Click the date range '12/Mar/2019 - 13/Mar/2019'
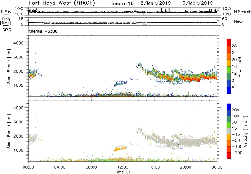The height and width of the screenshot is (174, 251). click(x=175, y=3)
